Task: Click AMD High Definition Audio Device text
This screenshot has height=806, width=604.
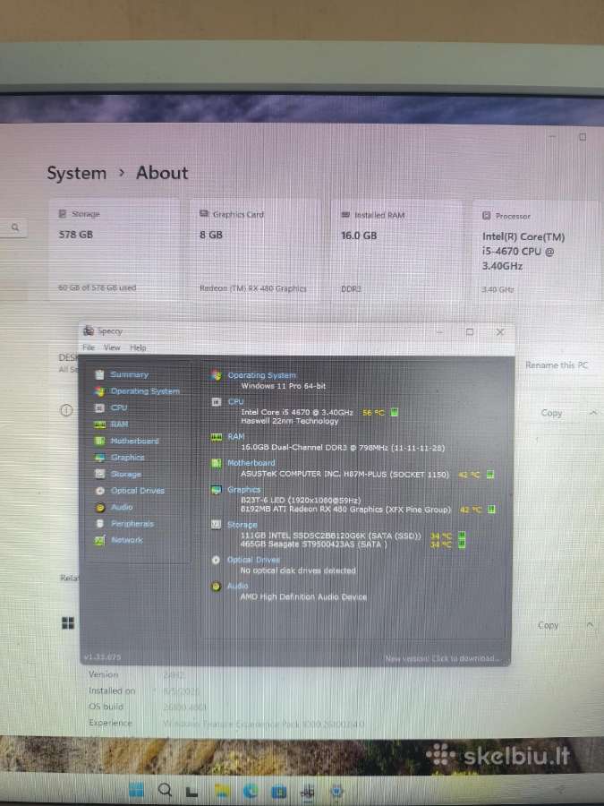Action: tap(303, 596)
